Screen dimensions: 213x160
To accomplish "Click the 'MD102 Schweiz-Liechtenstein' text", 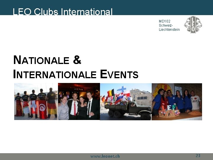I will [169, 25].
